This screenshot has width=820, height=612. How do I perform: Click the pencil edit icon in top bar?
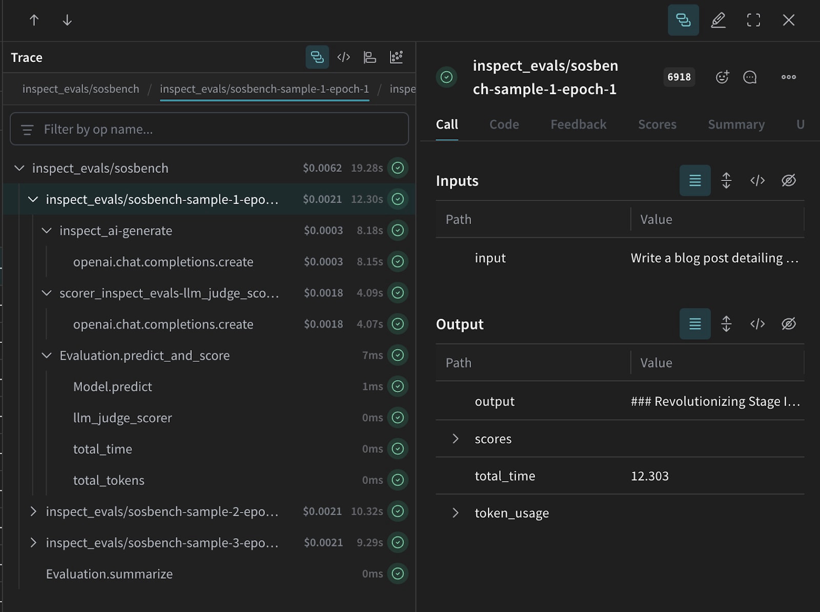(718, 20)
